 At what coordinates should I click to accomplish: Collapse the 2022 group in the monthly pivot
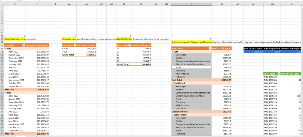5,49
